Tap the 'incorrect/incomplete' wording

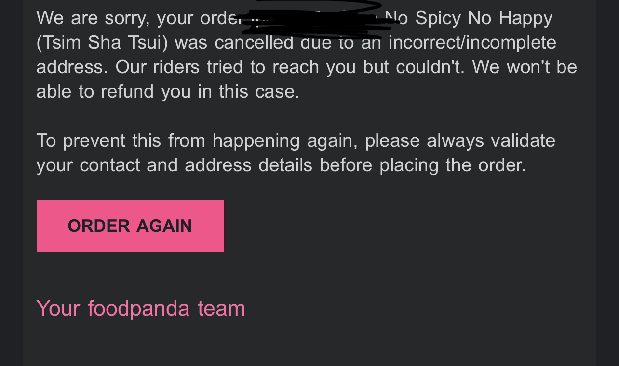pyautogui.click(x=472, y=42)
